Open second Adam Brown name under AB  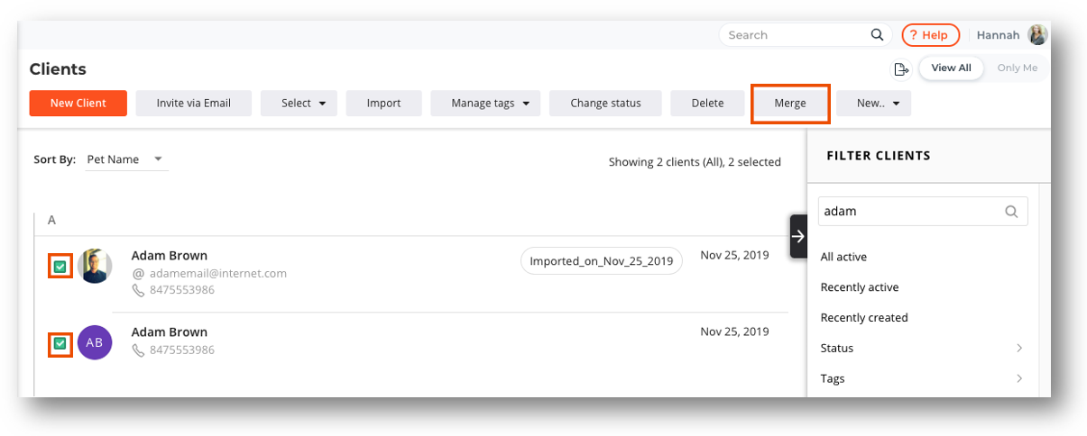[x=170, y=332]
